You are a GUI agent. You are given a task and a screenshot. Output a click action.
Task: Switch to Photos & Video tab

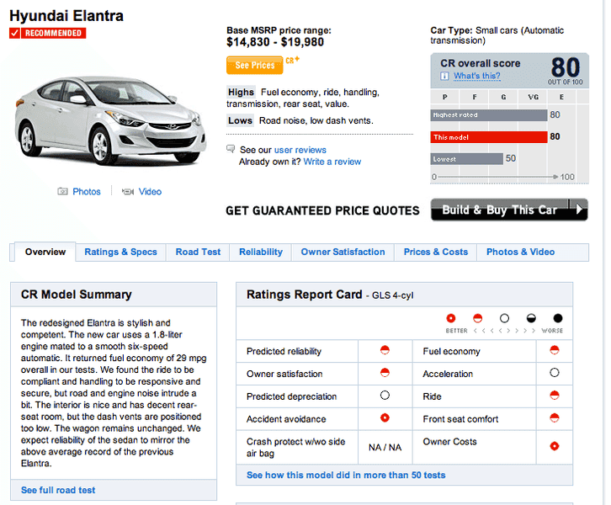click(521, 252)
